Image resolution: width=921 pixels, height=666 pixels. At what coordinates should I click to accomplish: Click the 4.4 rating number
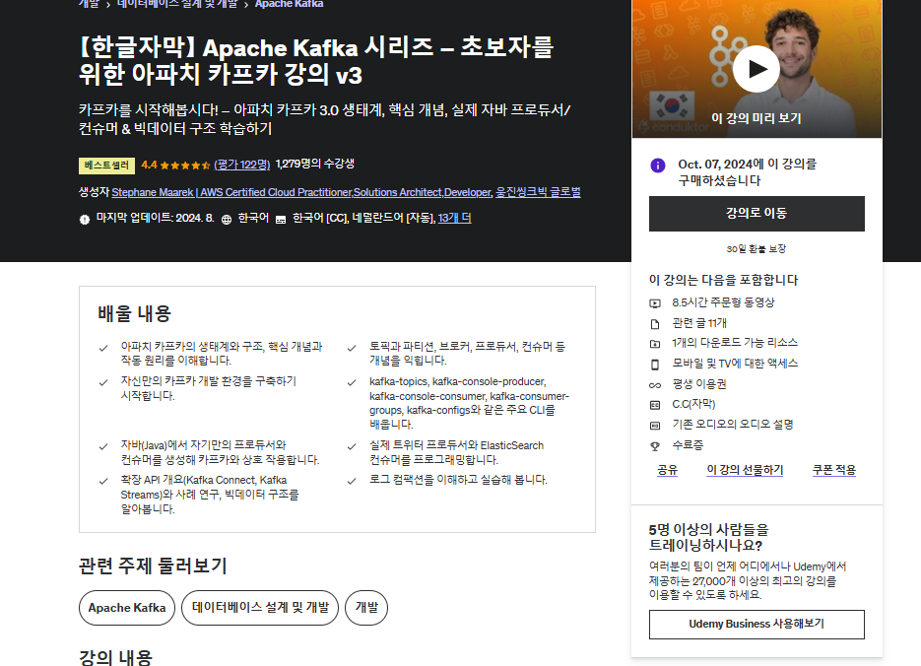pyautogui.click(x=149, y=166)
